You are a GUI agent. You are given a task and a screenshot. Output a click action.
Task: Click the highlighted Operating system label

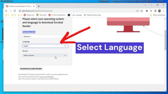29,32
